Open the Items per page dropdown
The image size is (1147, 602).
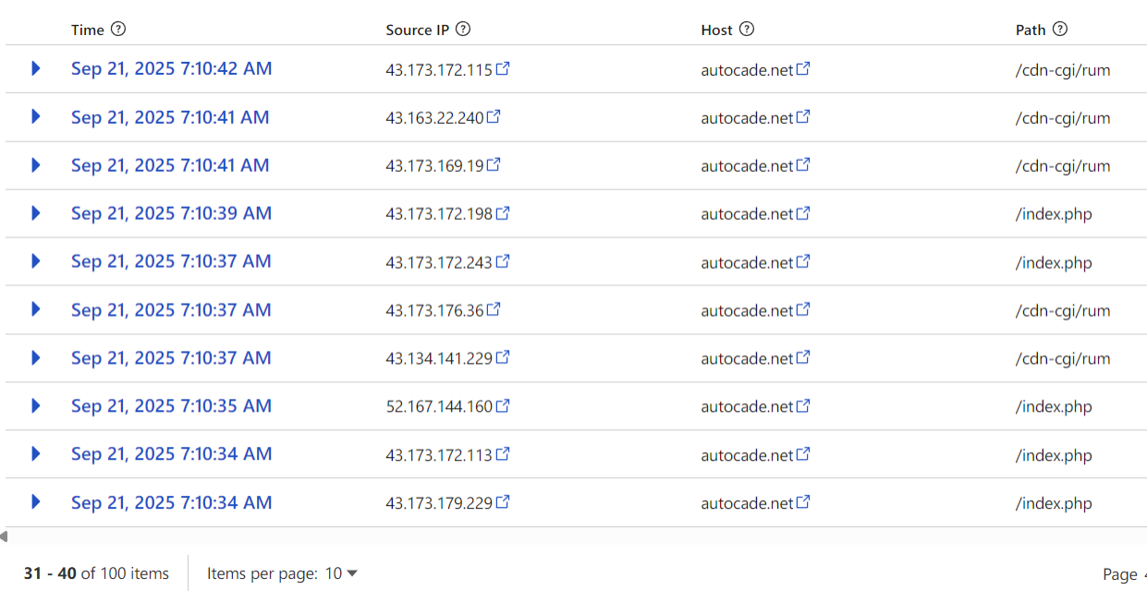341,573
